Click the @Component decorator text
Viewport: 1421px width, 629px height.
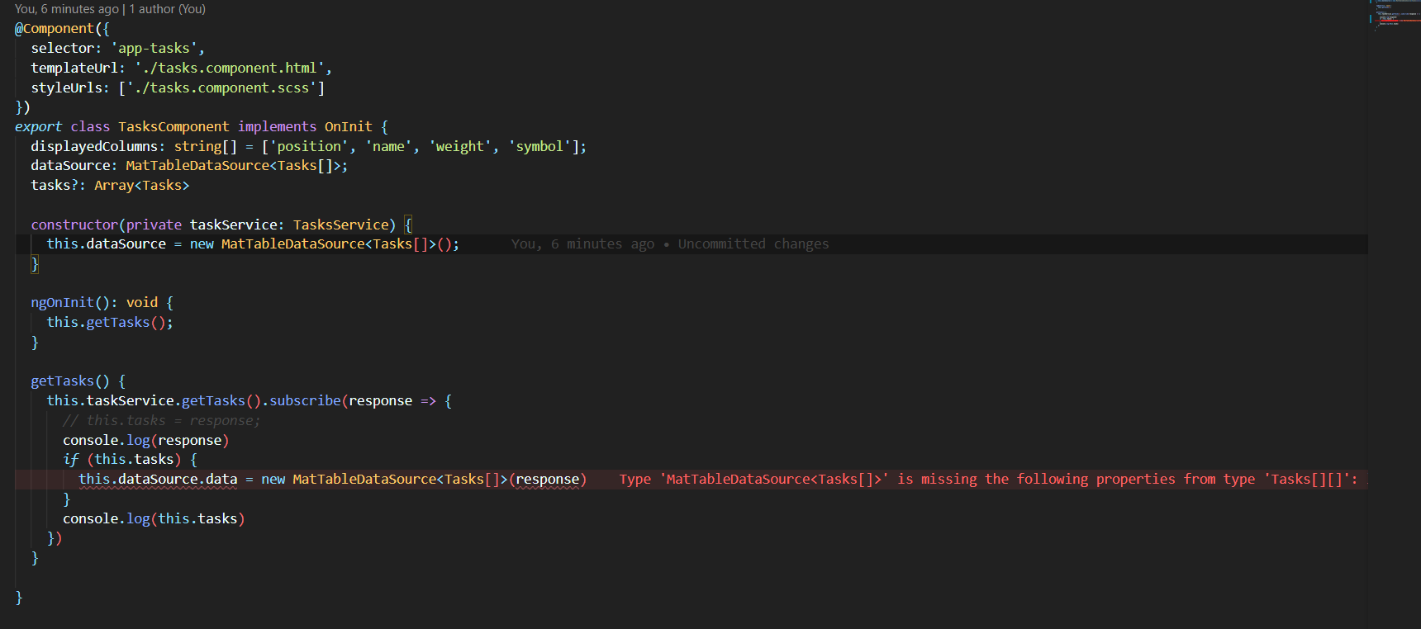point(55,28)
